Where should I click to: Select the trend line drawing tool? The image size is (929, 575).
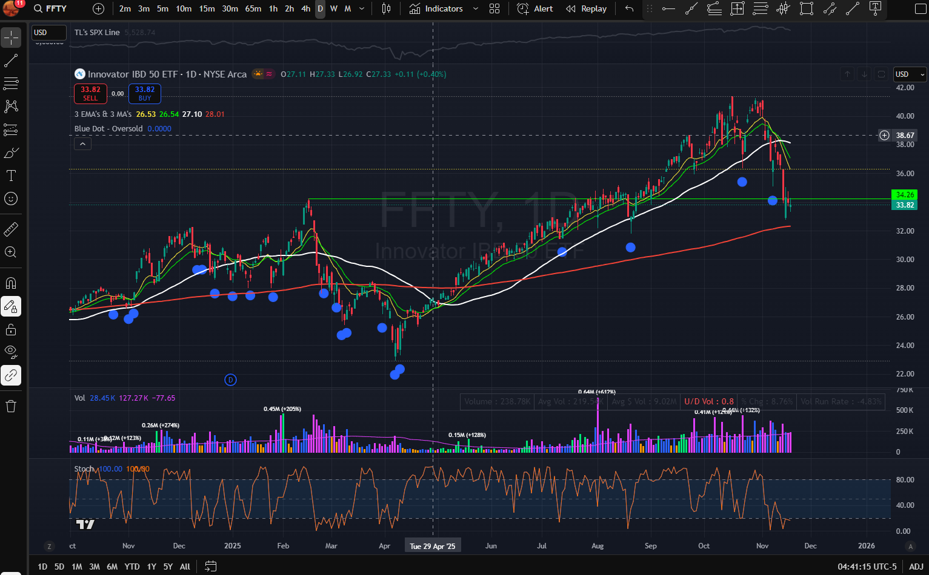click(11, 61)
